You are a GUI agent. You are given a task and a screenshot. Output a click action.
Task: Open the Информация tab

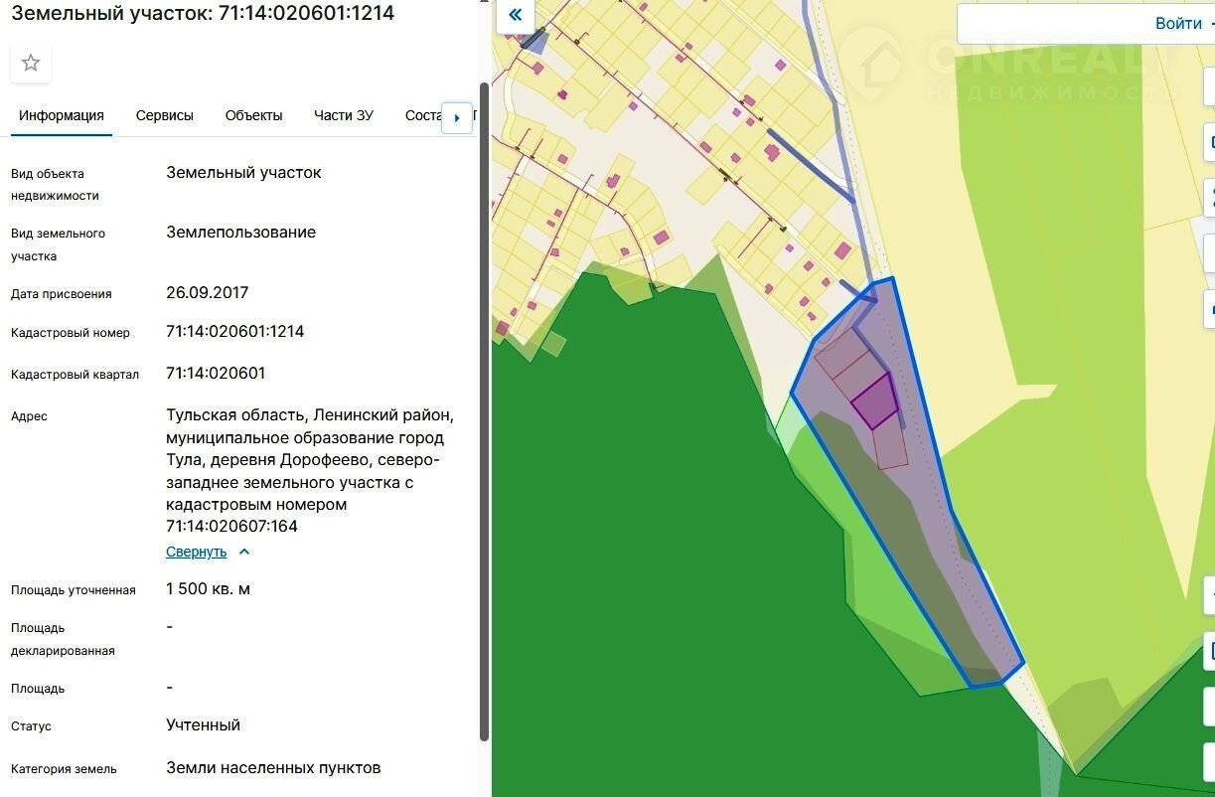pos(62,115)
